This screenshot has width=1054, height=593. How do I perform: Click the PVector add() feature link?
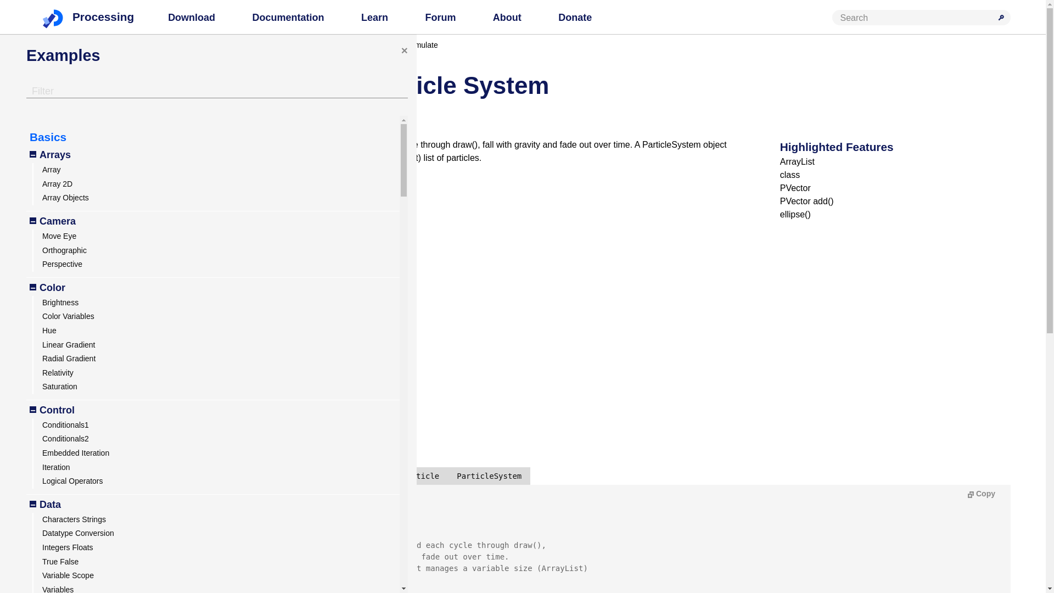[806, 202]
